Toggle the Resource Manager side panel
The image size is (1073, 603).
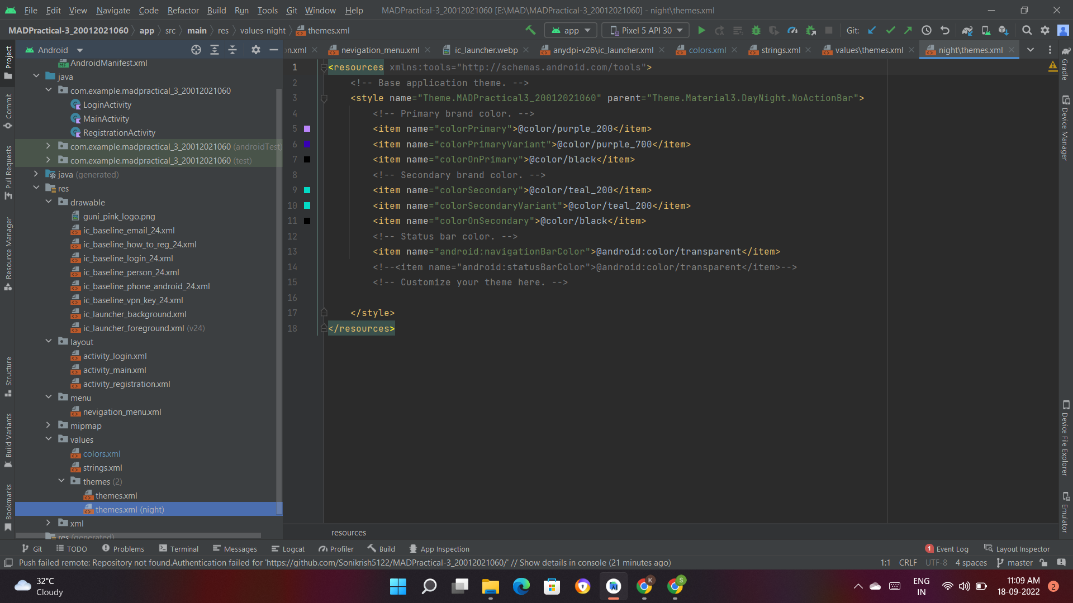(x=8, y=254)
